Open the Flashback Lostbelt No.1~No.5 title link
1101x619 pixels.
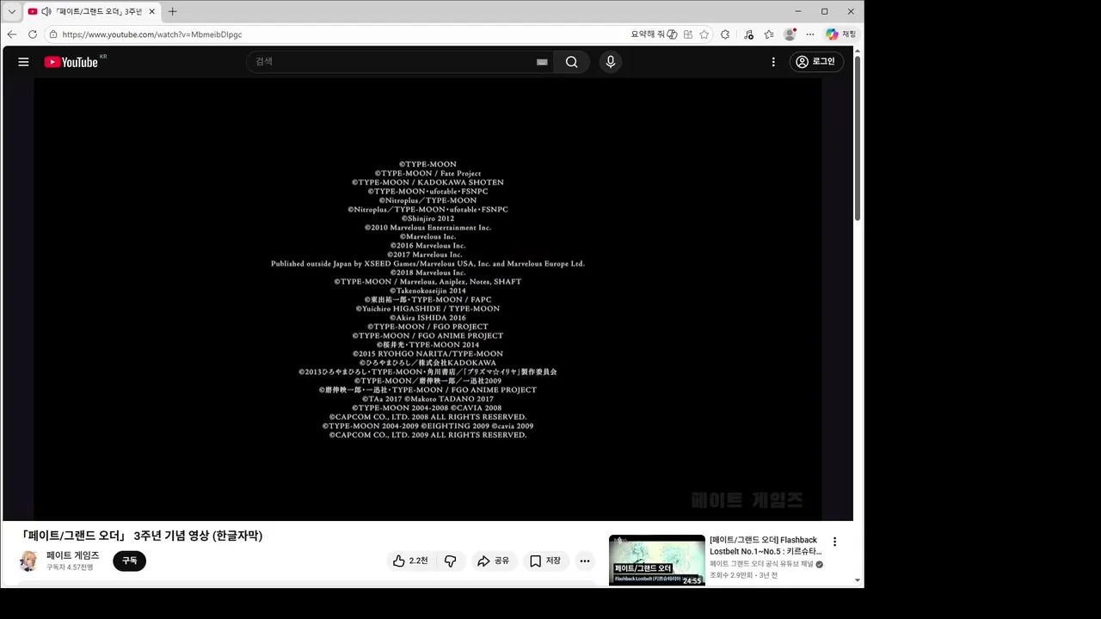[x=765, y=546]
